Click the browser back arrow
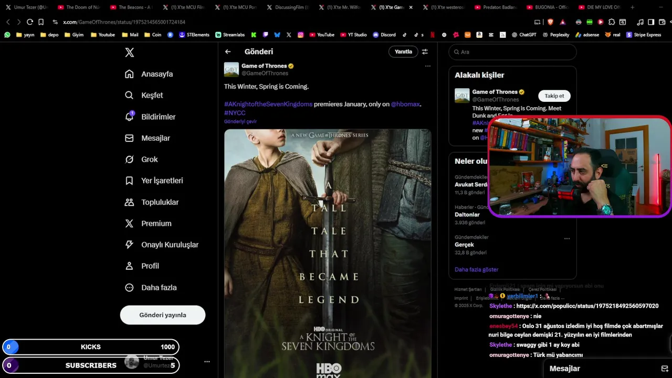Viewport: 672px width, 378px height. pos(8,22)
